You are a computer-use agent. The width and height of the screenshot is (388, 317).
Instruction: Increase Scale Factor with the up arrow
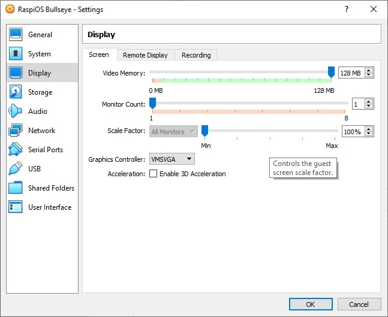pyautogui.click(x=369, y=129)
